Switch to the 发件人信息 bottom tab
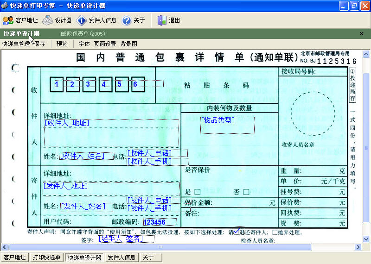371x264 pixels. point(122,258)
